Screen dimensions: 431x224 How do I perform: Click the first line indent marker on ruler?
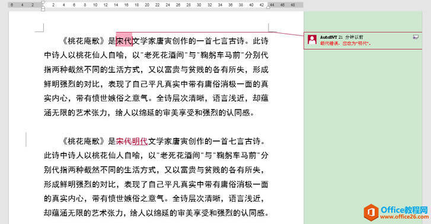coord(43,3)
